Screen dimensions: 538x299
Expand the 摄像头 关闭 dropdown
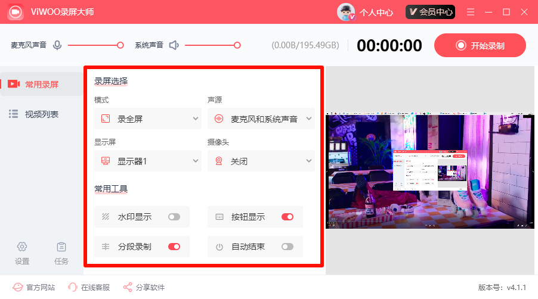point(261,161)
